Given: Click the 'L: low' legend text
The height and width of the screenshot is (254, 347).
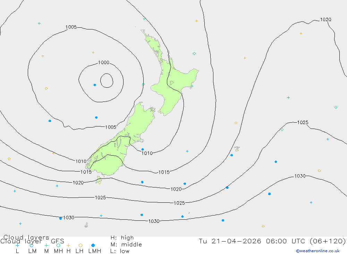Looking at the screenshot, I should pyautogui.click(x=120, y=251).
